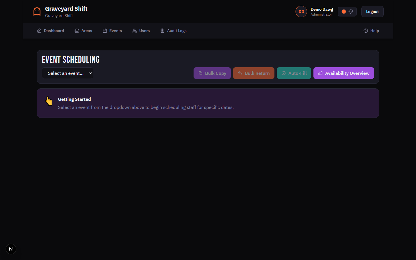Click the chart icon on Availability Overview
Screen dimensions: 416x260
(x=320, y=73)
